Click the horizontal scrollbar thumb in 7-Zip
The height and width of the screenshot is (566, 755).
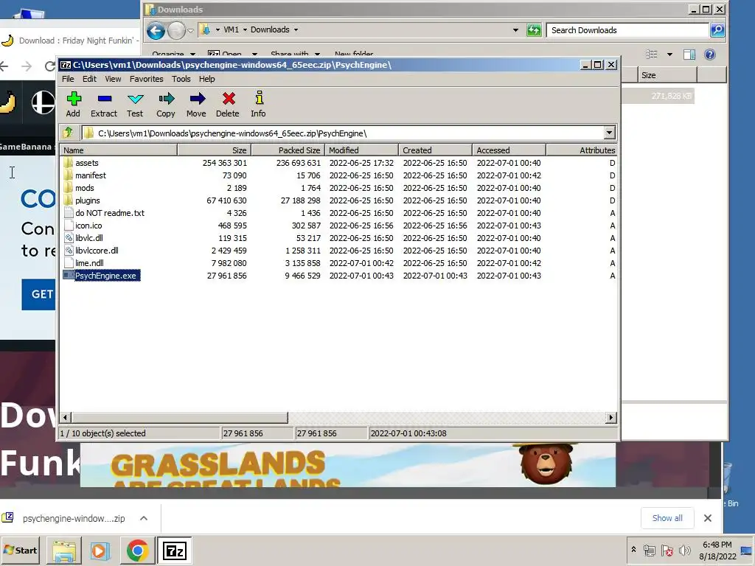(180, 417)
